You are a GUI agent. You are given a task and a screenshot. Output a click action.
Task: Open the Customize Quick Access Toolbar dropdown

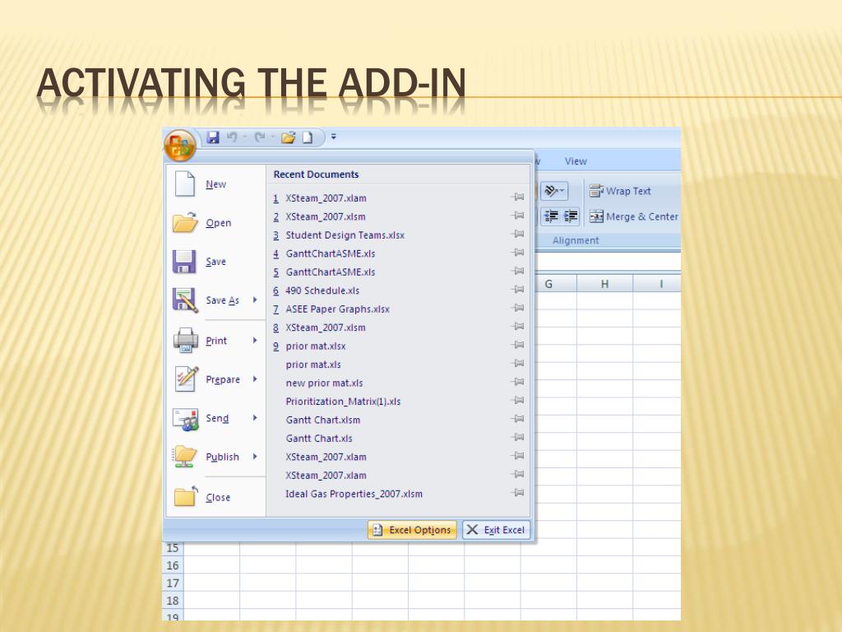click(334, 137)
